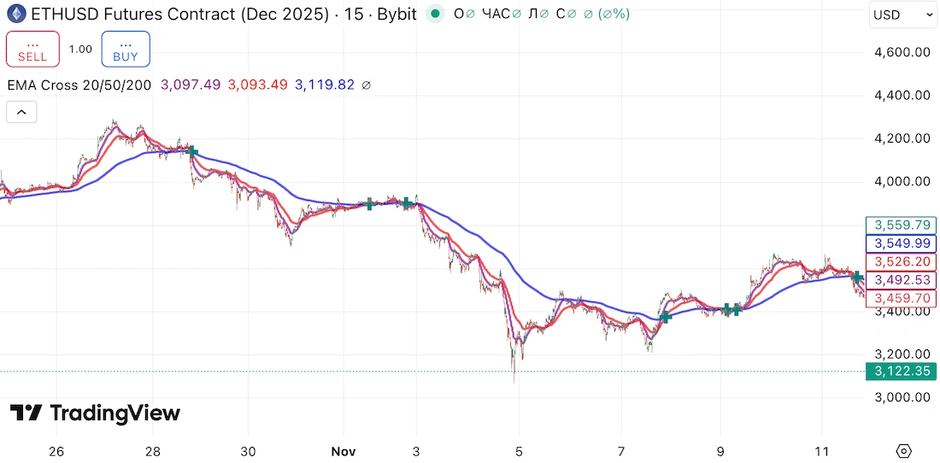Select the EMA Cross 20/50/200 indicator label
Image resolution: width=940 pixels, height=463 pixels.
[79, 85]
